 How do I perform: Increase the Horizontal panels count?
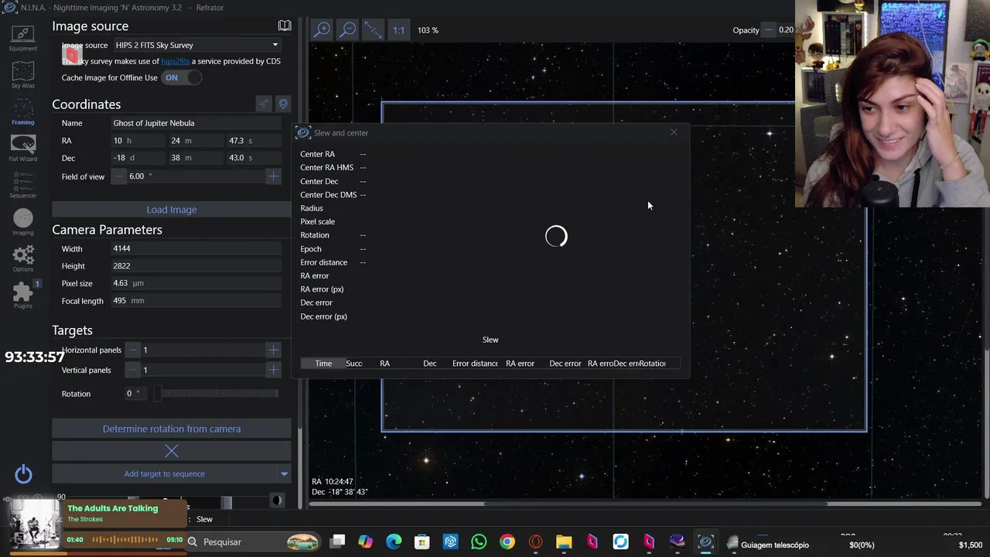273,350
